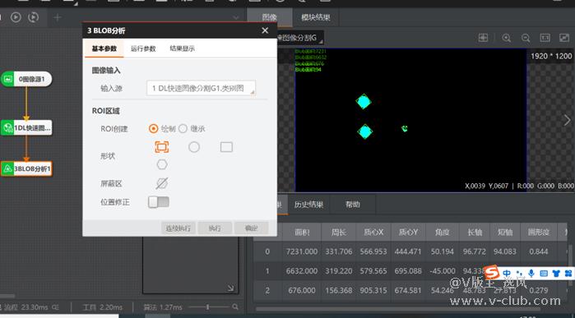Choose the rectangle ROI shape
Viewport: 575px width, 318px height.
tap(226, 147)
